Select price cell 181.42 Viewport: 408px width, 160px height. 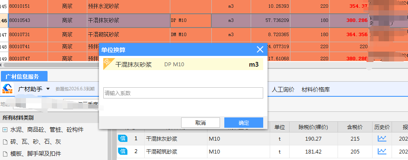(313, 151)
